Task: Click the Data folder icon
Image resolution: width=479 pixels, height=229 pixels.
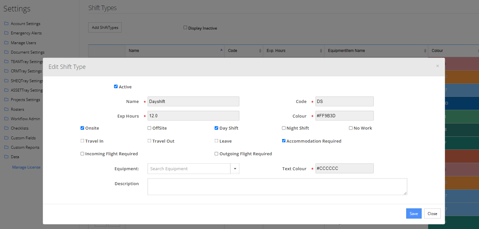Action: [x=6, y=157]
